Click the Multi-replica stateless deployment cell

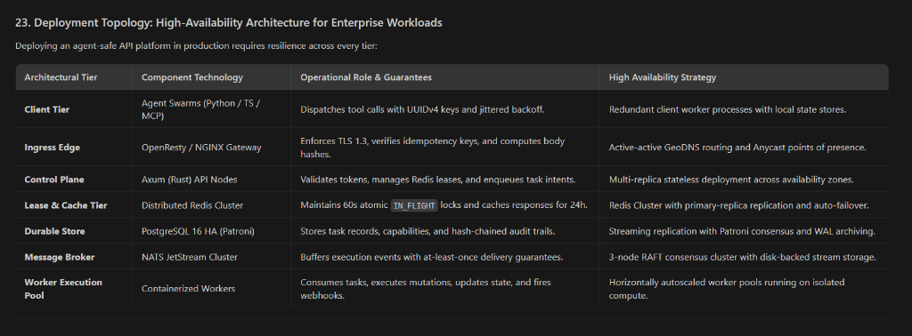731,180
